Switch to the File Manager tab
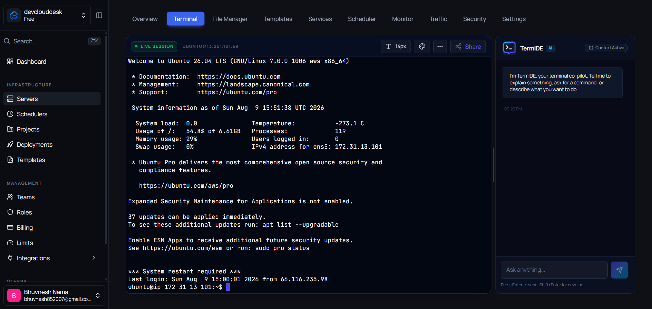652x309 pixels. pos(230,19)
